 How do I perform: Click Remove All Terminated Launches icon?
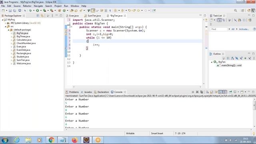click(x=202, y=92)
